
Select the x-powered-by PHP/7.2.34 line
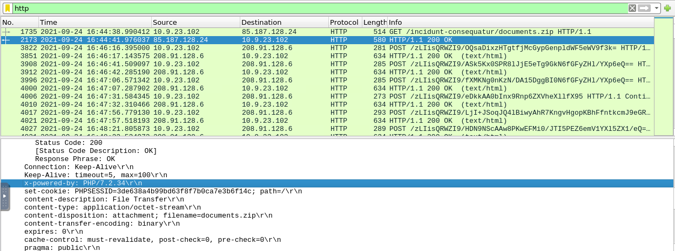337,183
